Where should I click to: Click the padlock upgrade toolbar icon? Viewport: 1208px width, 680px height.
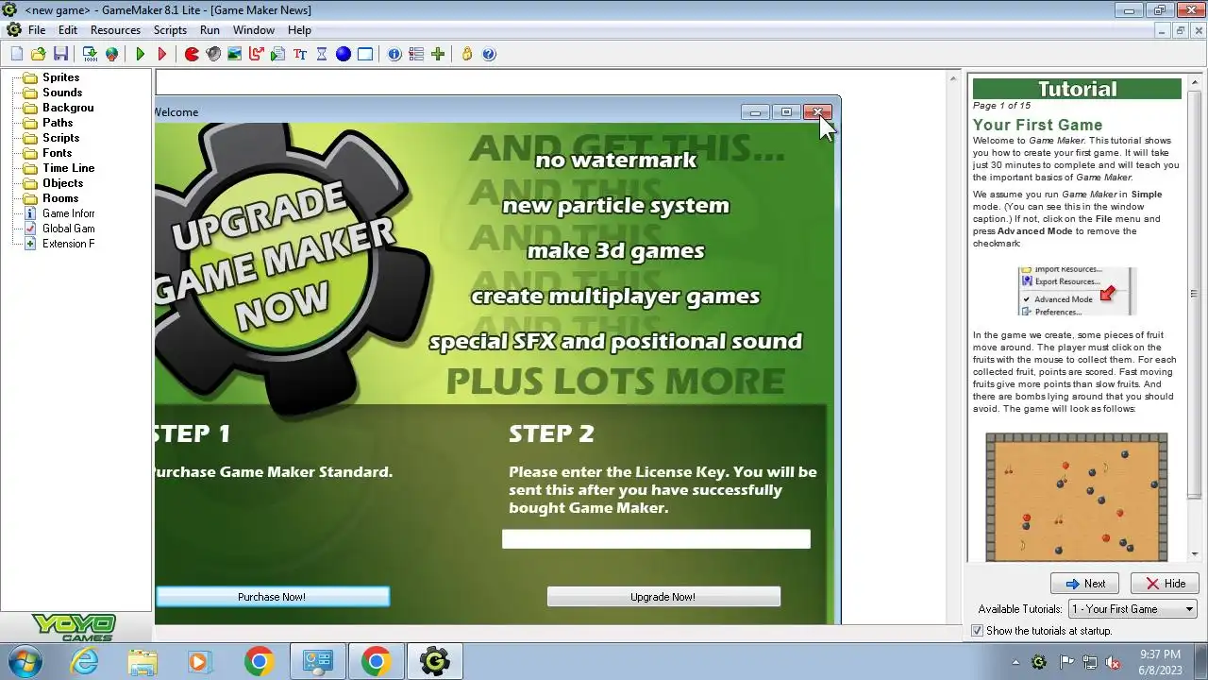click(467, 54)
